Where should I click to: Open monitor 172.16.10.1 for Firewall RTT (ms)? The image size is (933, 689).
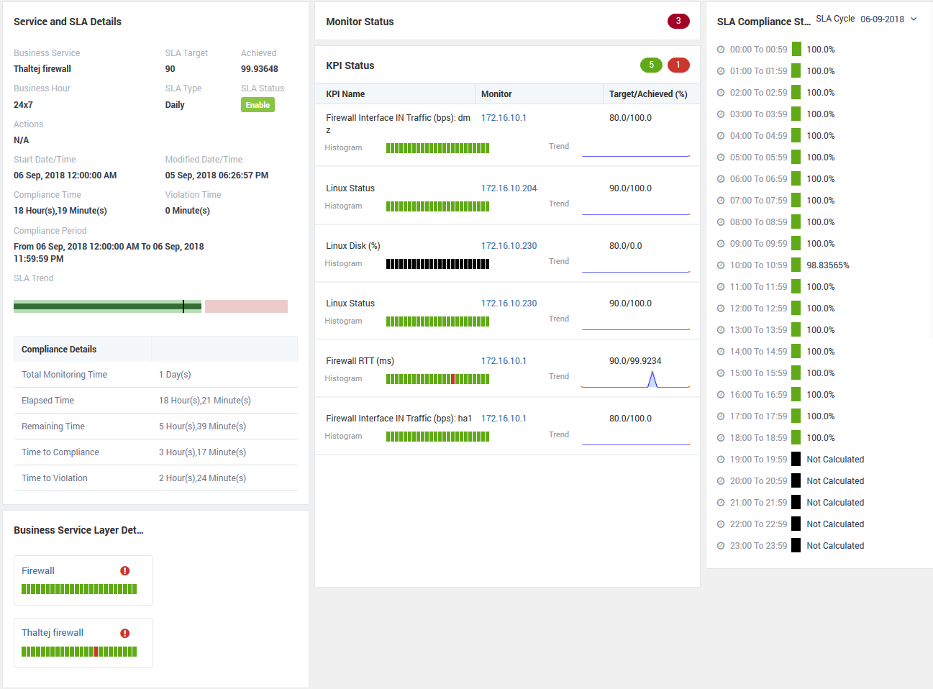tap(504, 361)
